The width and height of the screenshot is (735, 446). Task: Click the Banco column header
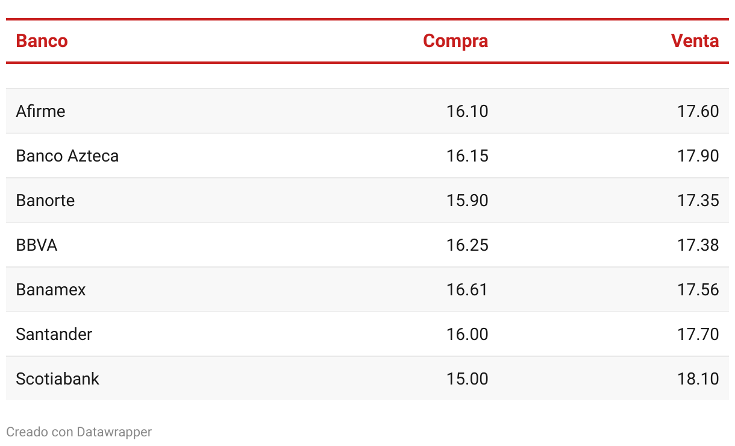[42, 41]
